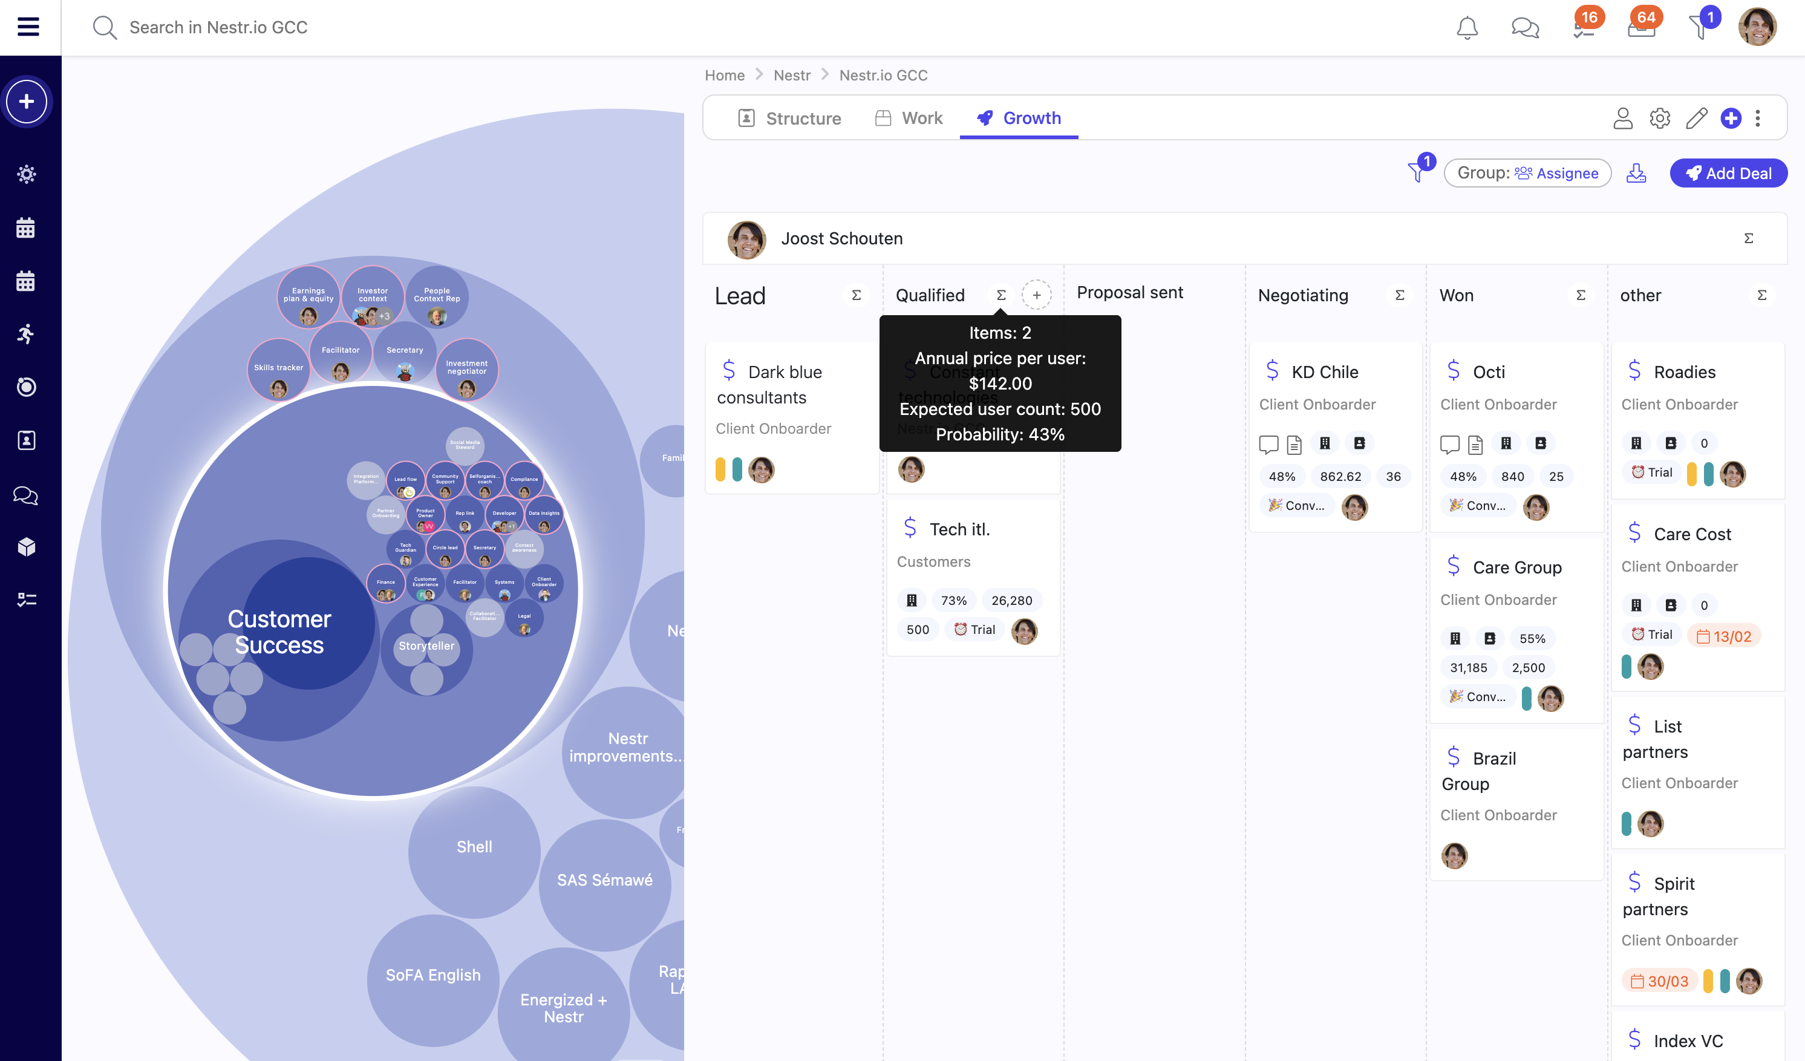Click the Add Deal button
The width and height of the screenshot is (1805, 1061).
1728,174
